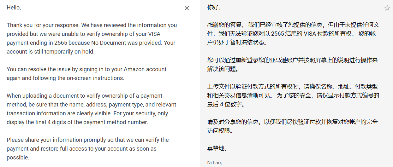Click the word "Amazon" in the source text
This screenshot has height=167, width=393.
[134, 69]
